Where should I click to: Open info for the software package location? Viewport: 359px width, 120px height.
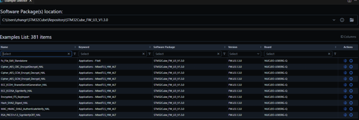(342, 20)
